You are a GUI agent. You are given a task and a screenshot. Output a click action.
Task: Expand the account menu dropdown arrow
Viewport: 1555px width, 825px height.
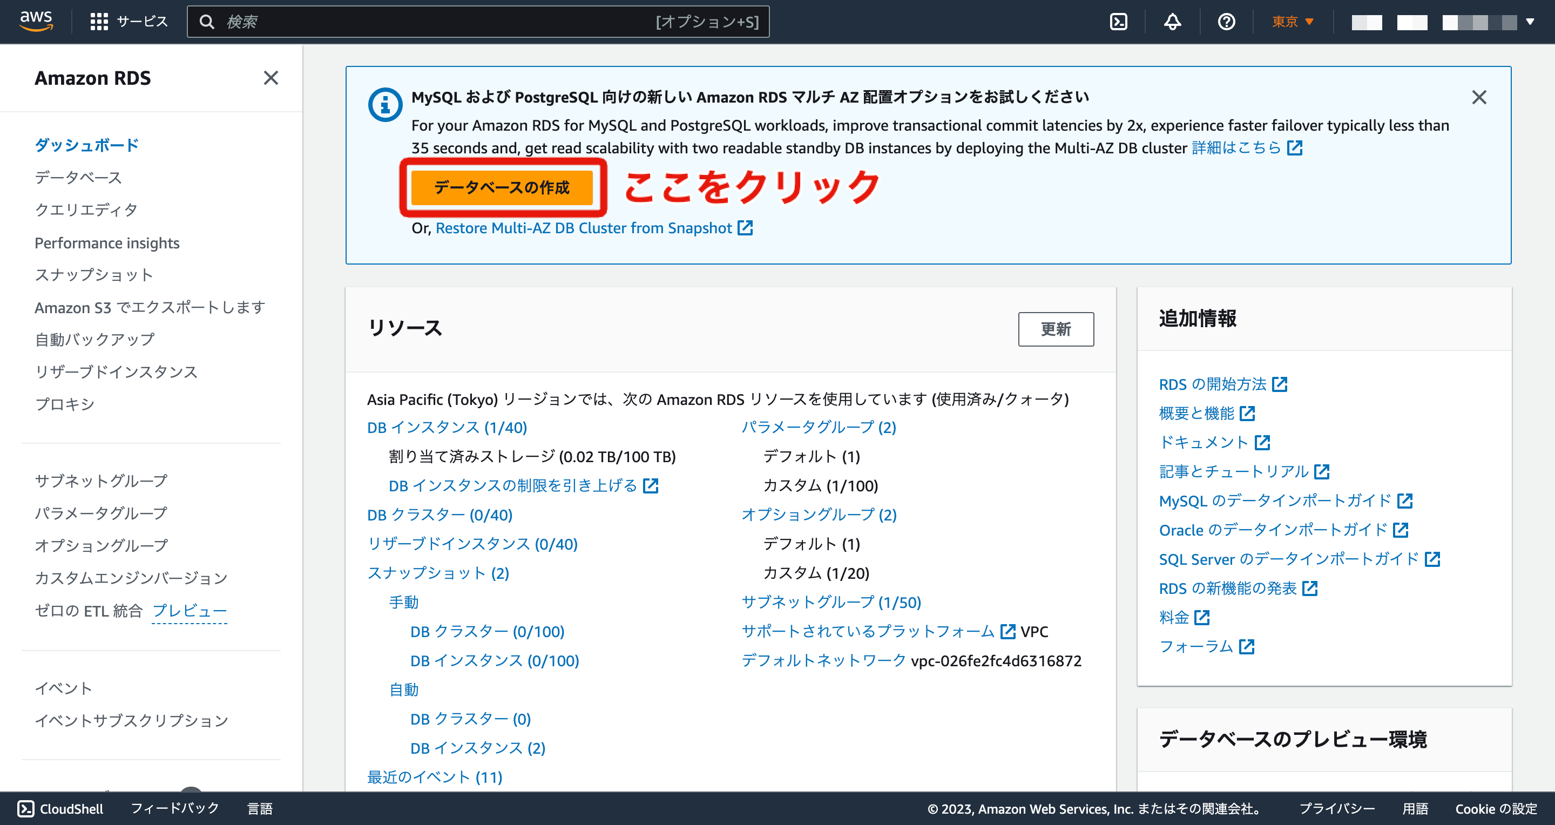[x=1530, y=22]
